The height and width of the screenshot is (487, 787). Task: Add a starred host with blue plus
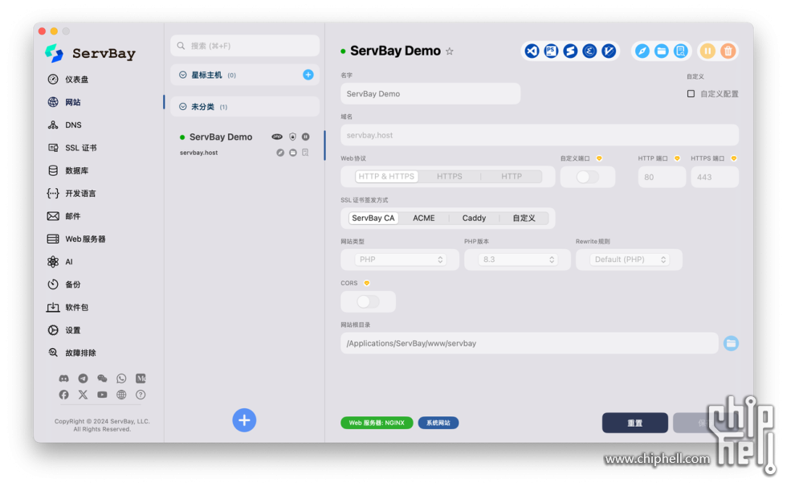[x=308, y=75]
